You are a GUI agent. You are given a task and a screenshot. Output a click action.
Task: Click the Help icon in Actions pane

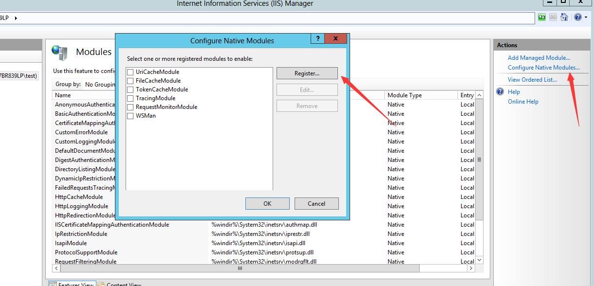click(x=500, y=91)
